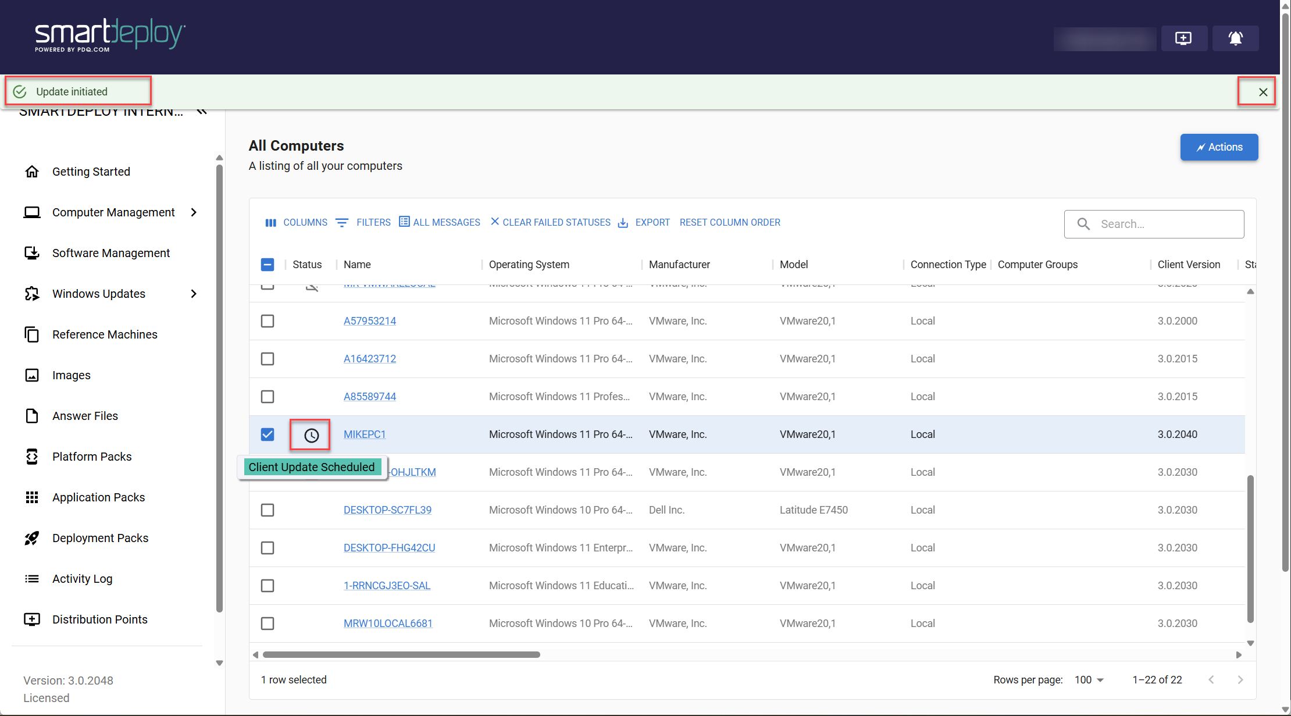The height and width of the screenshot is (716, 1291).
Task: Open the Rows per page dropdown
Action: (x=1089, y=680)
